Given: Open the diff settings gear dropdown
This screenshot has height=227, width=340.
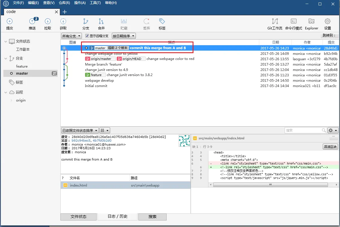Looking at the screenshot, I should click(333, 130).
